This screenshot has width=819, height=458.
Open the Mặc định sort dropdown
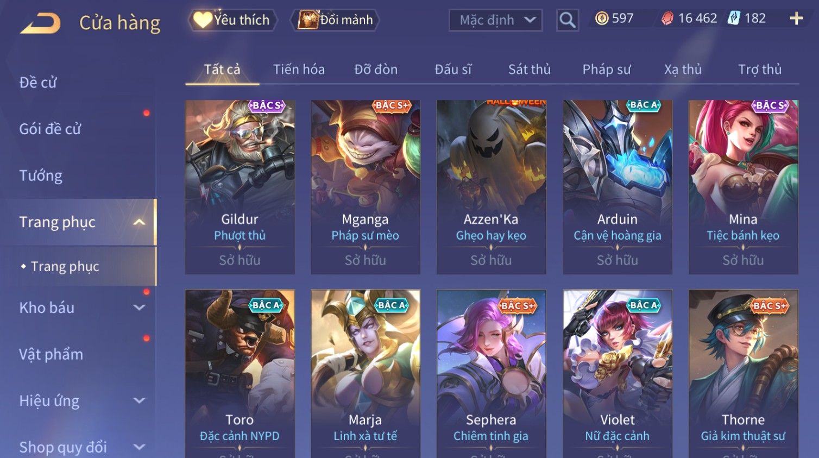495,20
